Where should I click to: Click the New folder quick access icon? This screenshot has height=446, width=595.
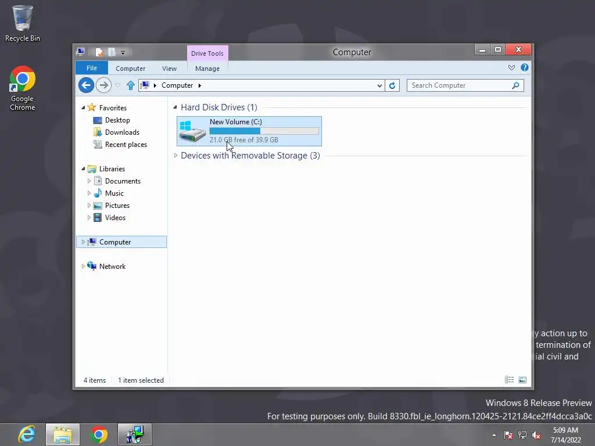(x=112, y=52)
